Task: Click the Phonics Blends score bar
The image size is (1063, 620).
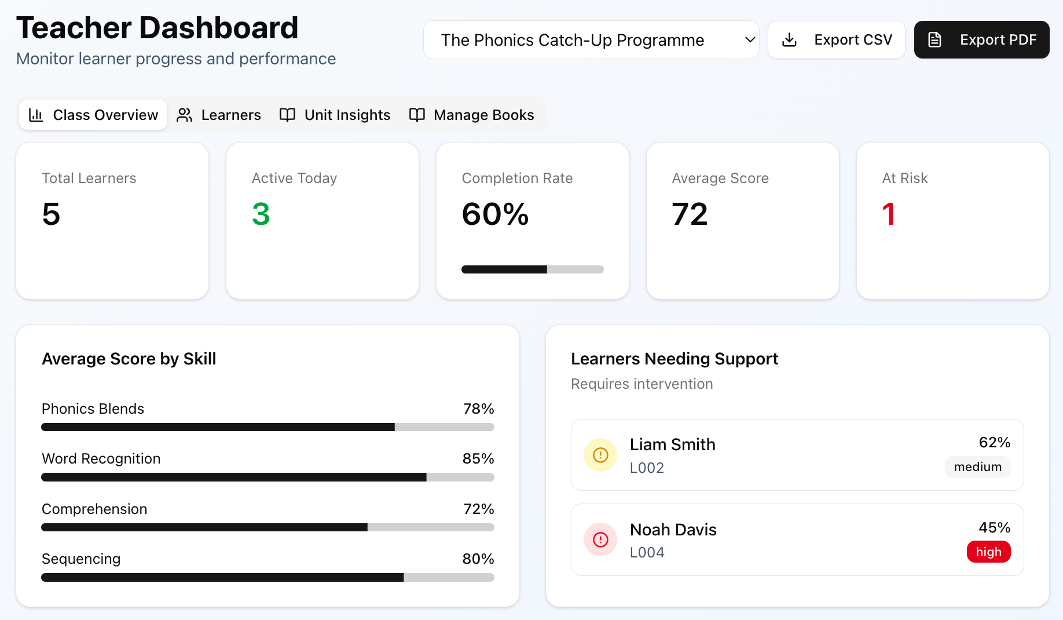Action: tap(267, 427)
